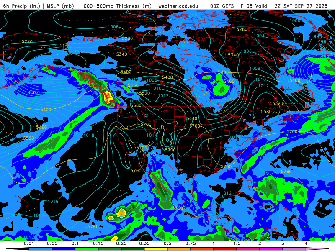
Task: Click the 1.5 legend value
Action: (x=237, y=243)
